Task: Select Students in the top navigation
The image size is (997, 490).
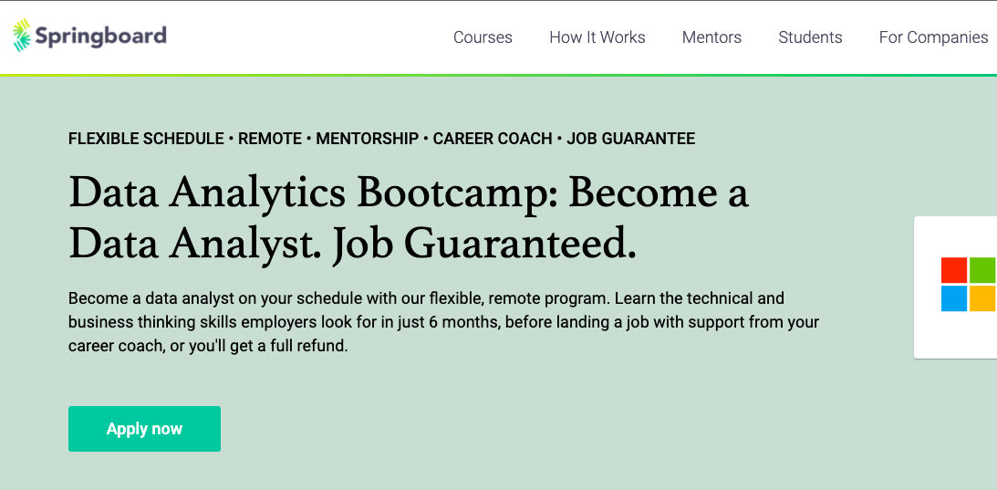Action: pos(810,37)
